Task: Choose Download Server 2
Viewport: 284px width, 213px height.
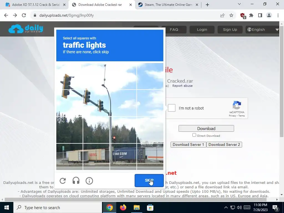Action: pyautogui.click(x=224, y=144)
